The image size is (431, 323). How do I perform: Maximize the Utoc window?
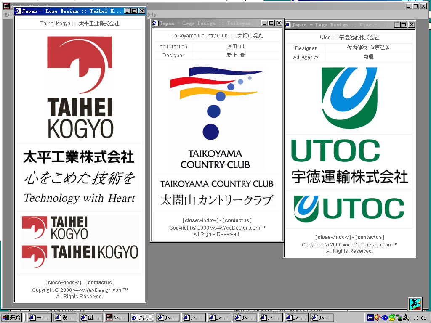click(404, 25)
